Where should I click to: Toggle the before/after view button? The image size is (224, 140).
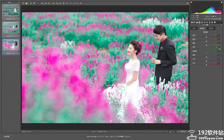(179, 131)
